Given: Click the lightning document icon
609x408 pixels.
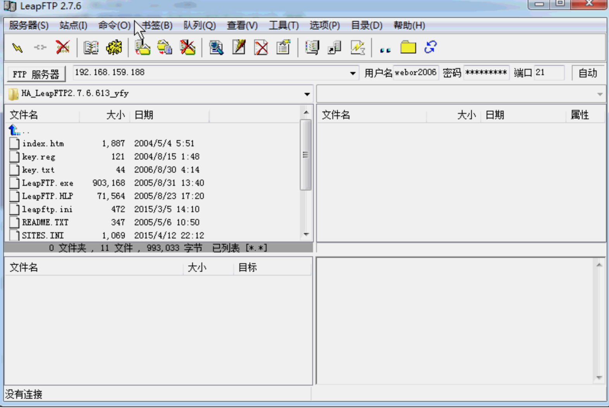Looking at the screenshot, I should 358,48.
